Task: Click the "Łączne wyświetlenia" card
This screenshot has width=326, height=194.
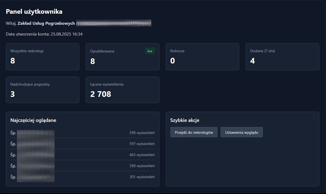Action: click(x=122, y=90)
